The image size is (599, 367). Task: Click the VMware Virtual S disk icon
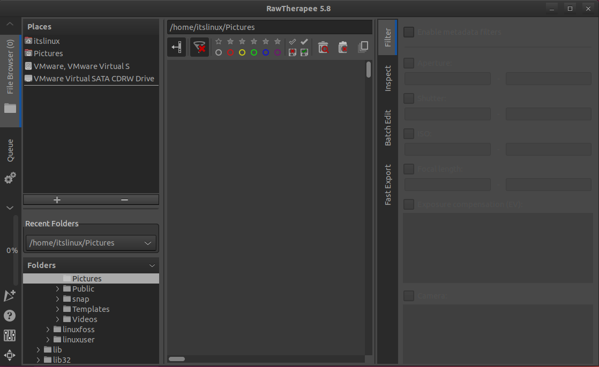click(28, 66)
